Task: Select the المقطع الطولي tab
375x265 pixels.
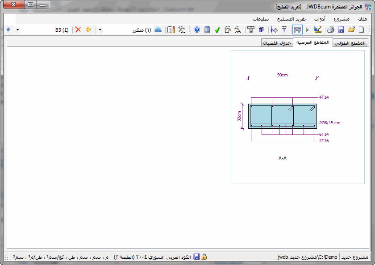Action: pyautogui.click(x=350, y=43)
